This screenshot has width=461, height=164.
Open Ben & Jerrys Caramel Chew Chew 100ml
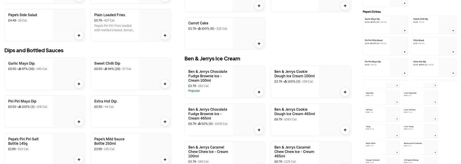(x=208, y=152)
